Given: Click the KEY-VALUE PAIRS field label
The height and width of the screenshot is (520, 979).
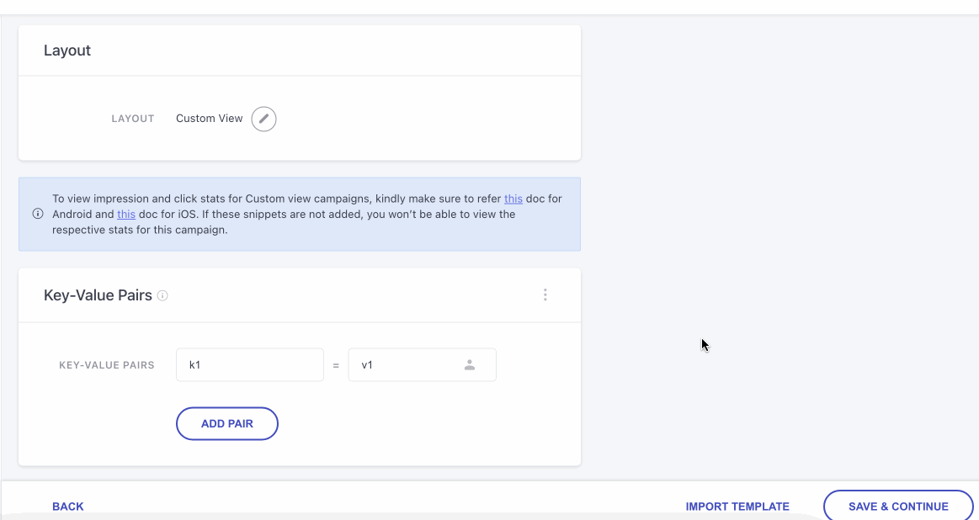Looking at the screenshot, I should 106,364.
